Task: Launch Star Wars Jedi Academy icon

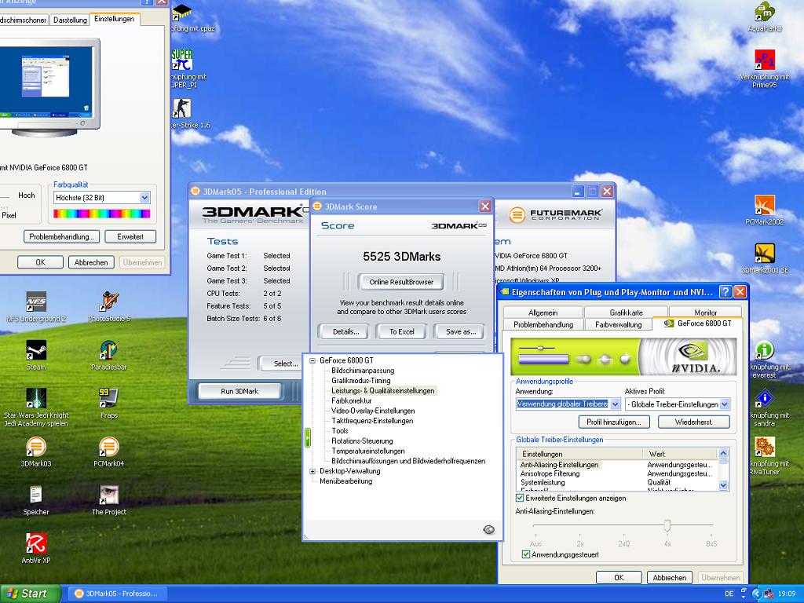Action: point(36,398)
